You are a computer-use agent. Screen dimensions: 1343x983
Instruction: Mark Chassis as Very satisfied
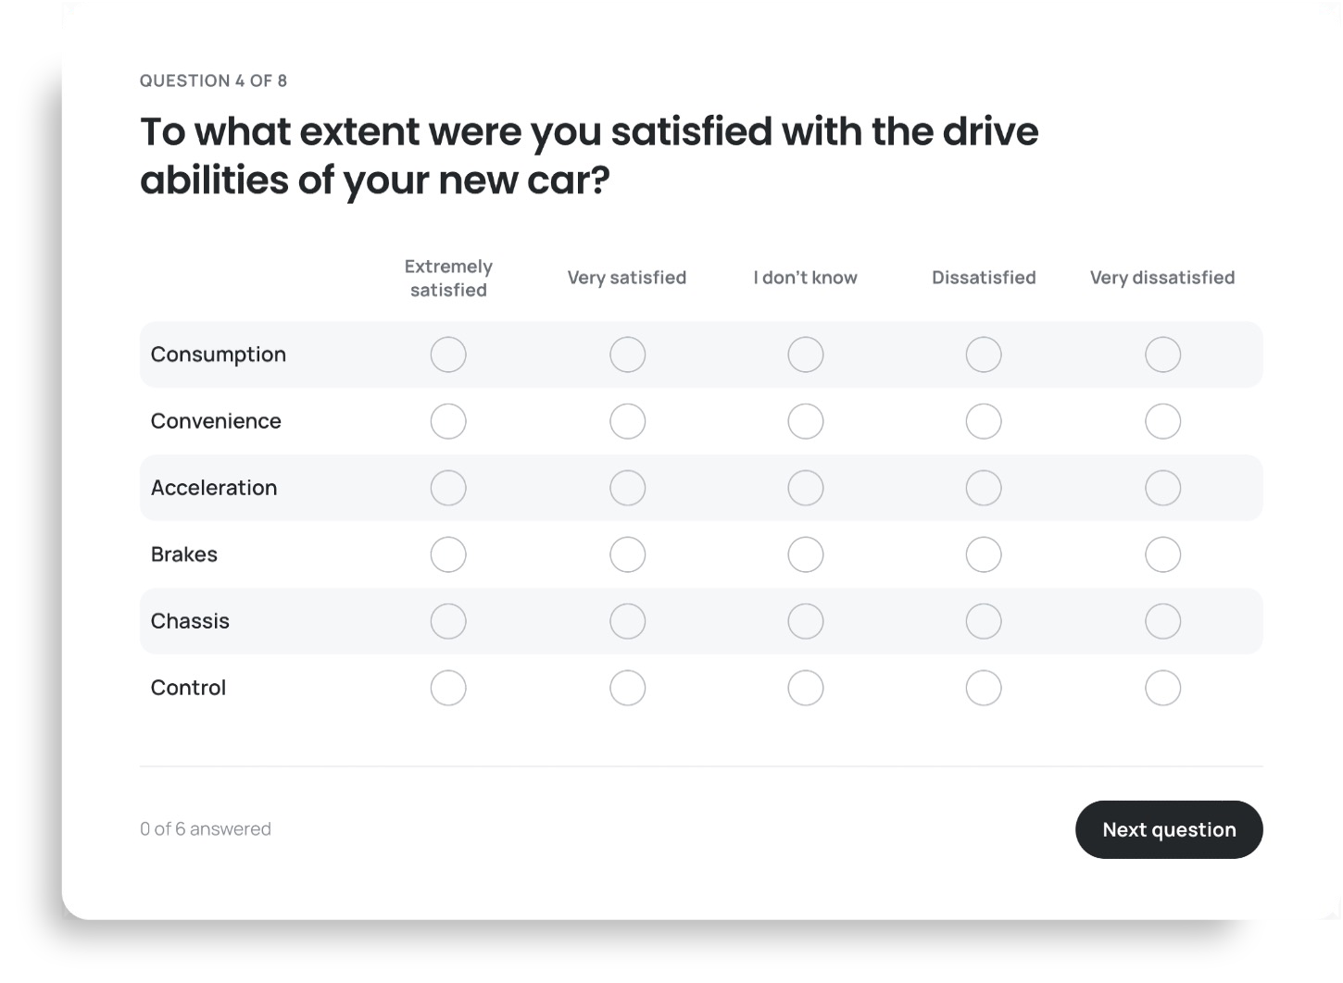(x=627, y=621)
